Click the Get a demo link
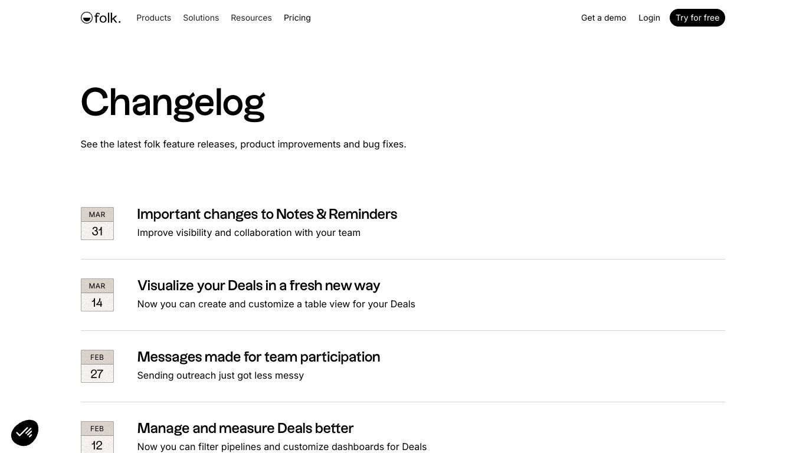The height and width of the screenshot is (453, 806). tap(604, 18)
